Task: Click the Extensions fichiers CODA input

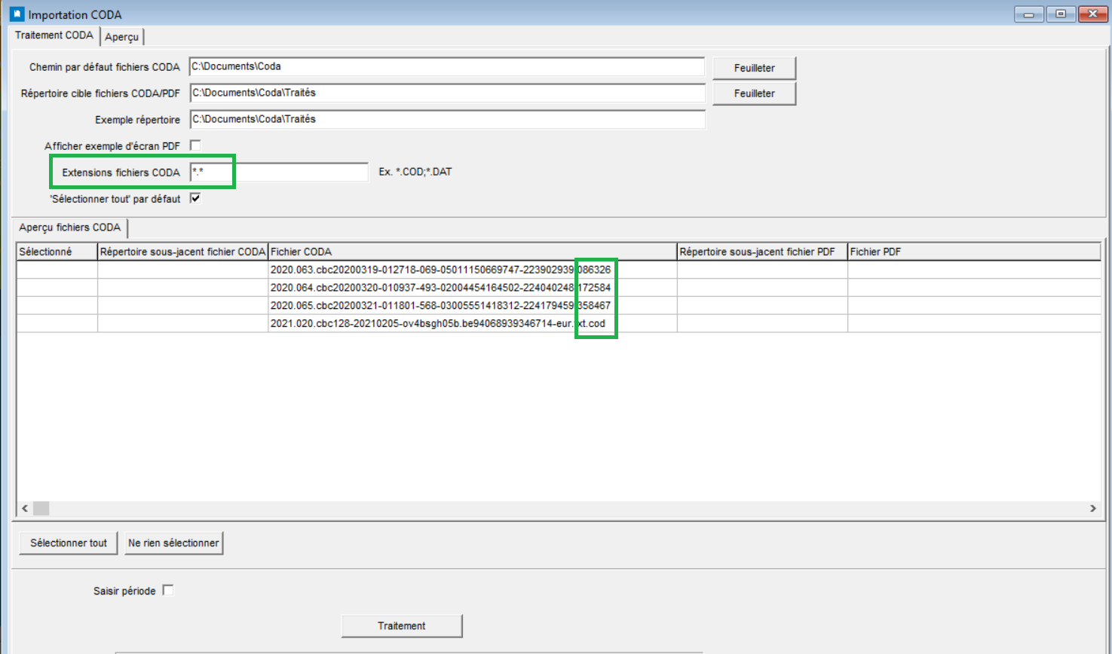Action: point(279,172)
